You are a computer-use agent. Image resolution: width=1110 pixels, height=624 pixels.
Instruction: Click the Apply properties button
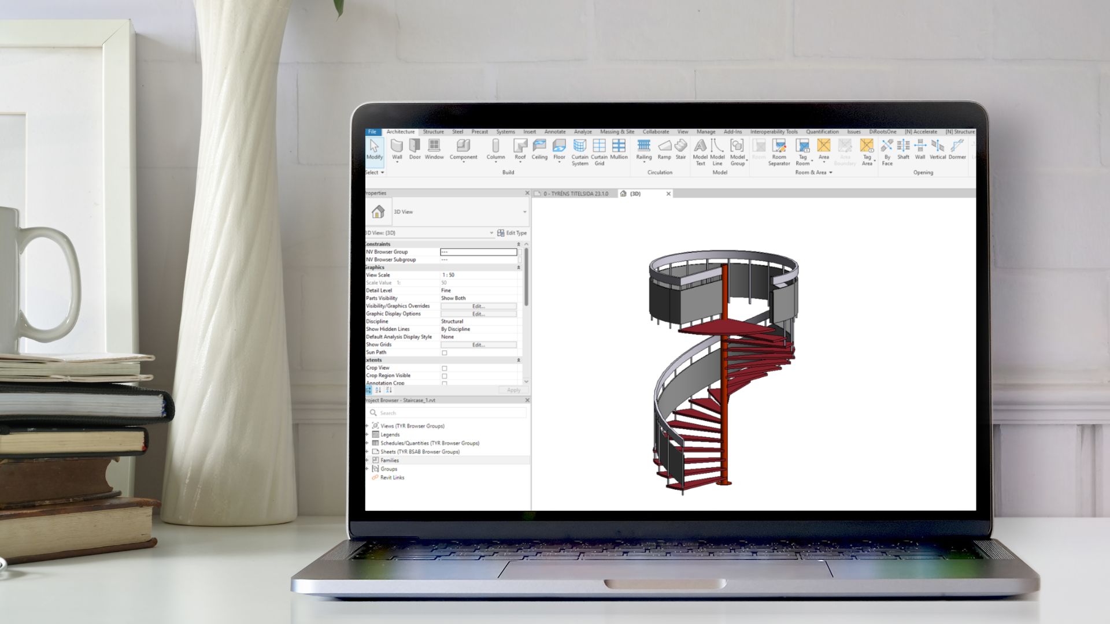tap(513, 391)
